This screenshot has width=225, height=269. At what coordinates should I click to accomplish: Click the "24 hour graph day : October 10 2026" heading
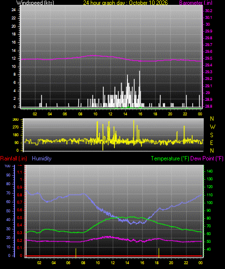tap(126, 3)
